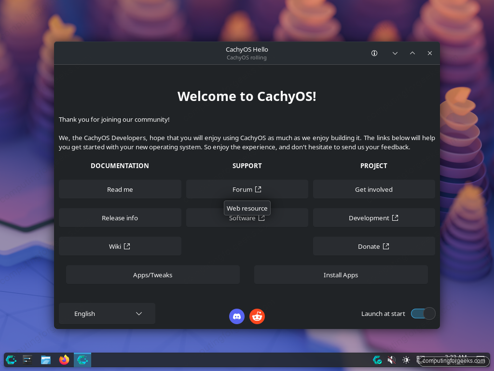Open the English language dropdown
This screenshot has width=494, height=371.
[107, 314]
